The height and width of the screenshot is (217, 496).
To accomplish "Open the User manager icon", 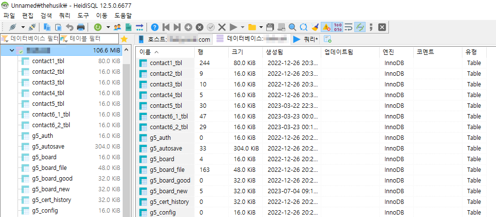I will (117, 27).
